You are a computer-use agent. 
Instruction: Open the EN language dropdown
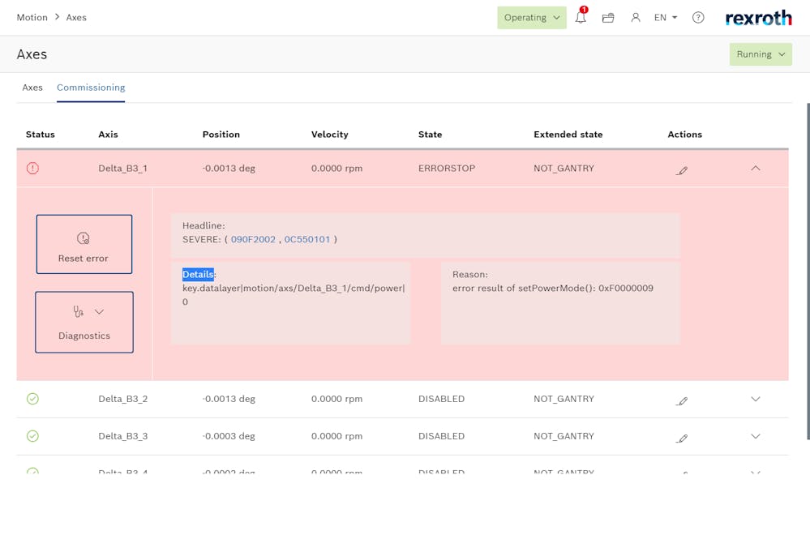tap(666, 17)
